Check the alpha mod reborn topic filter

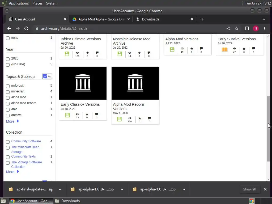8,104
